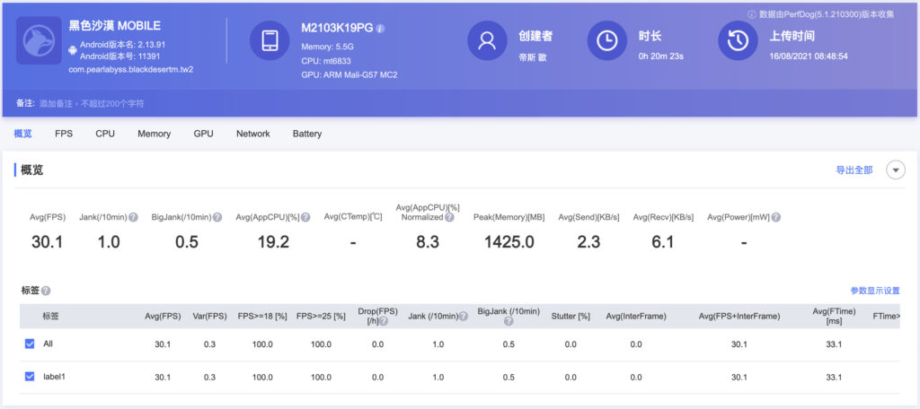Click help icon beside Normalized label
Screen dimensions: 920x409
click(449, 217)
